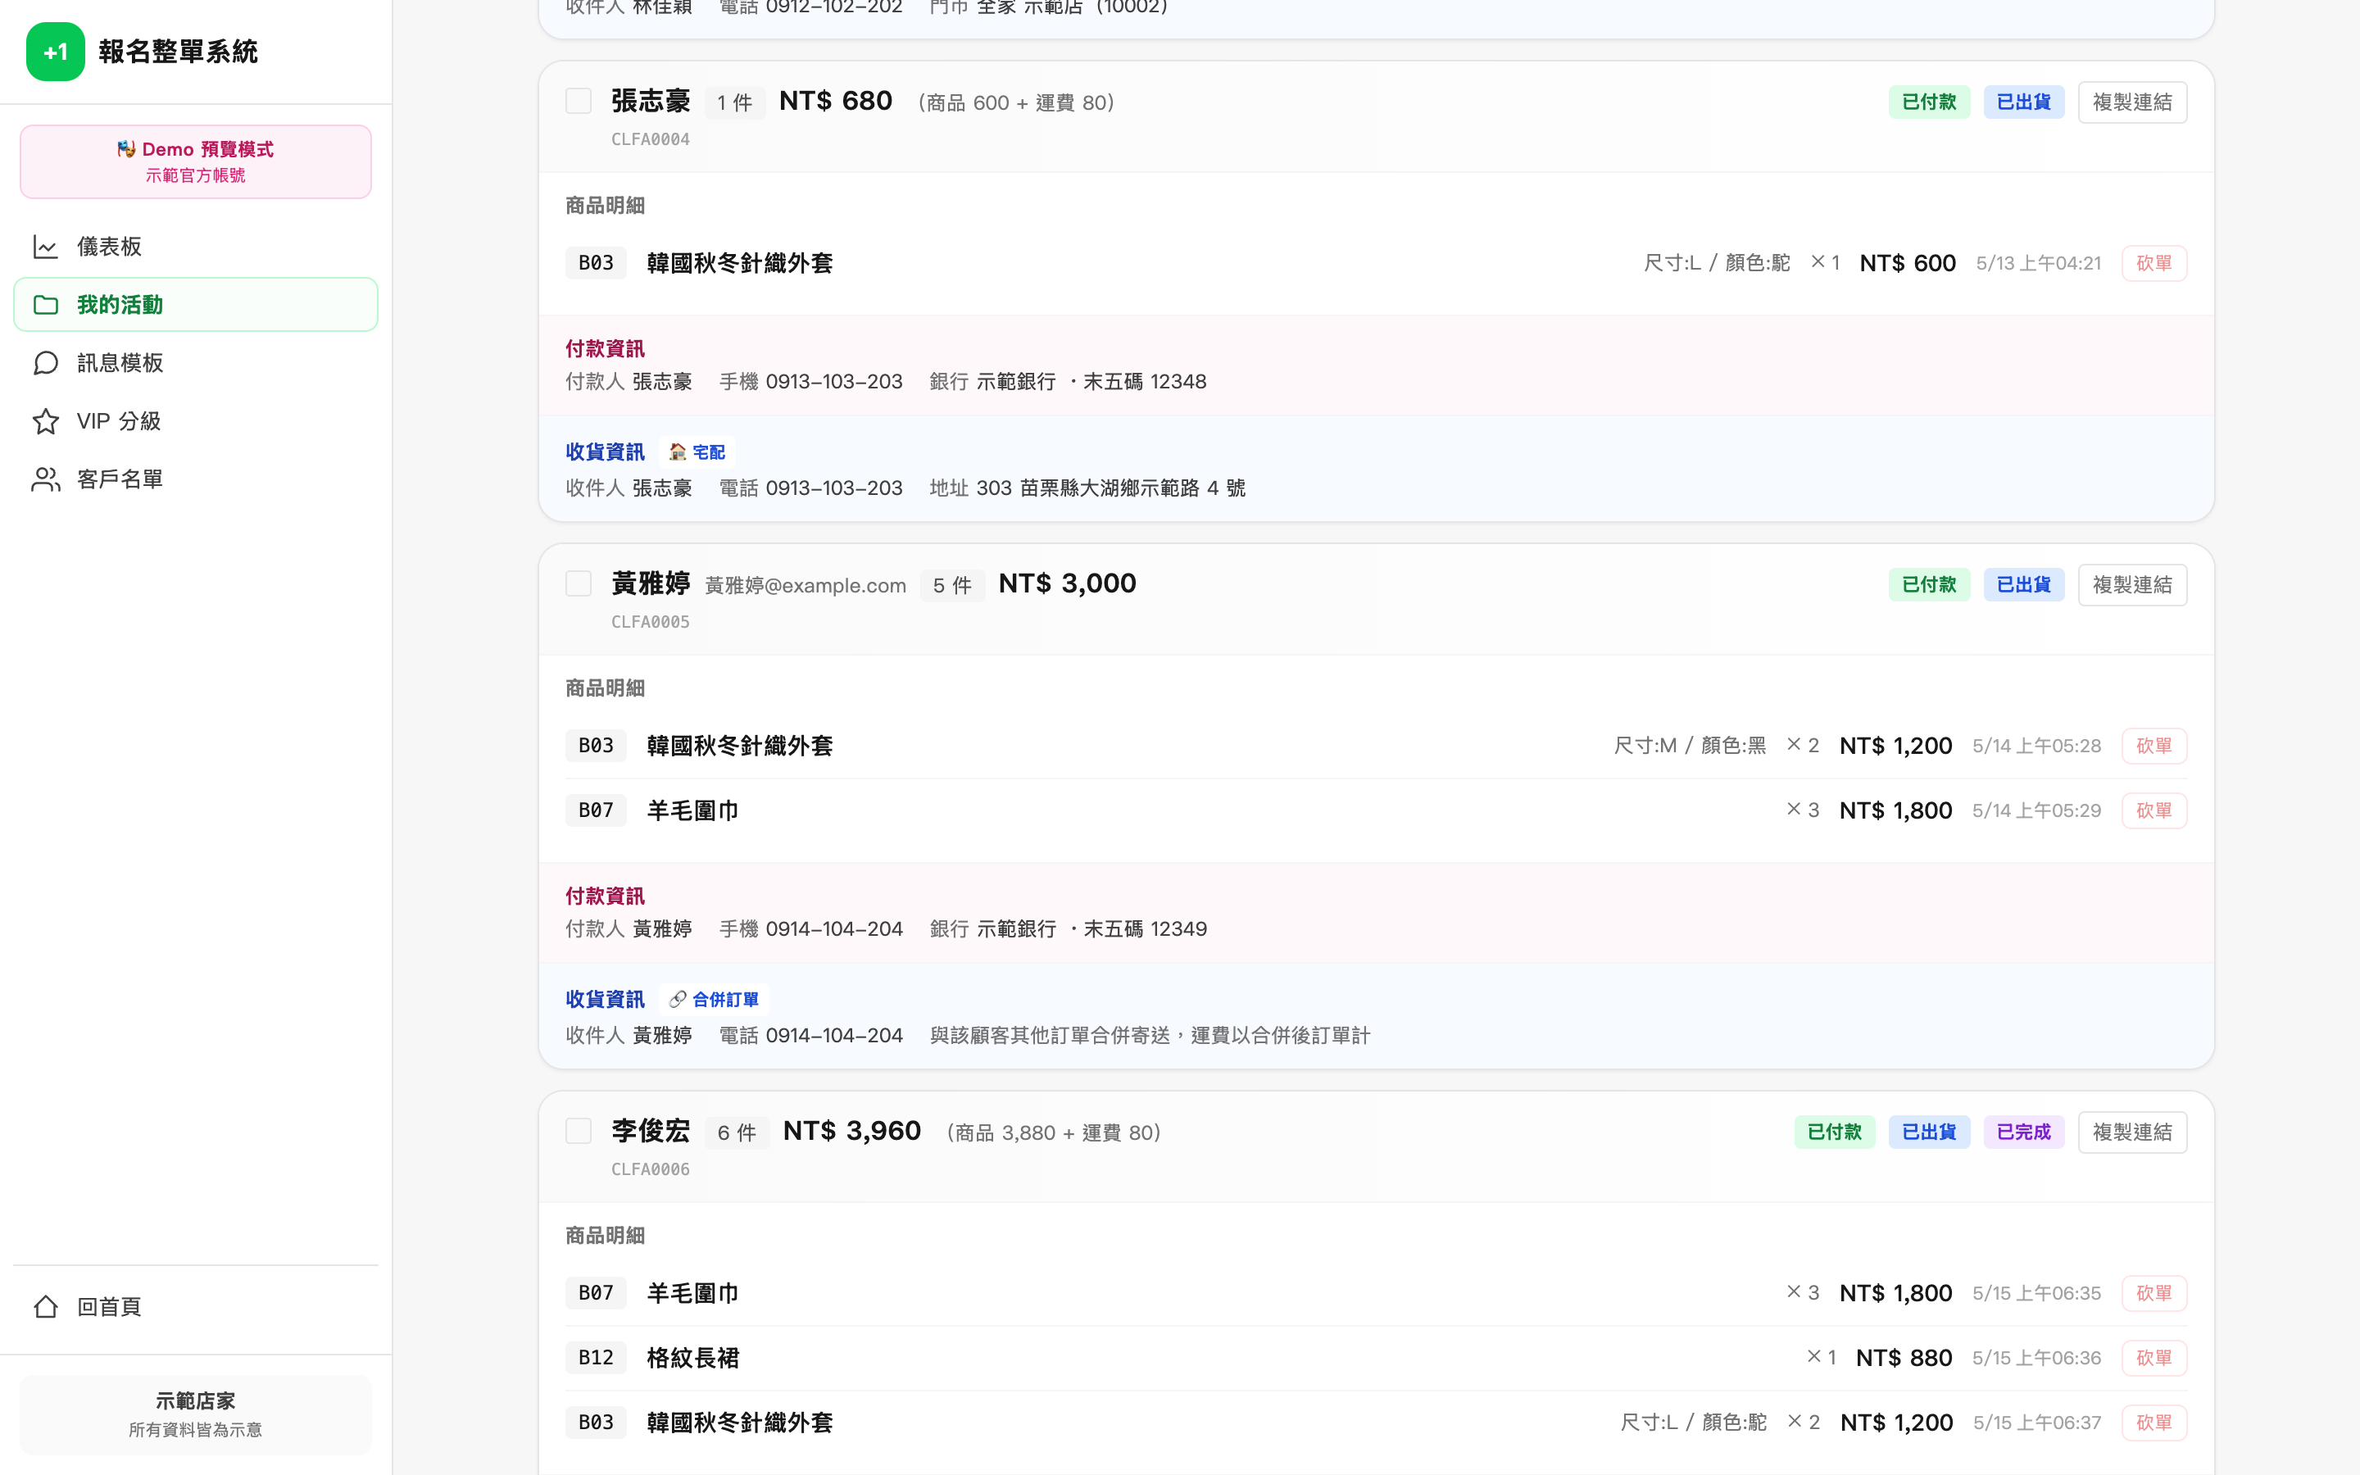Click total NT$ 680
This screenshot has height=1475, width=2360.
tap(836, 102)
